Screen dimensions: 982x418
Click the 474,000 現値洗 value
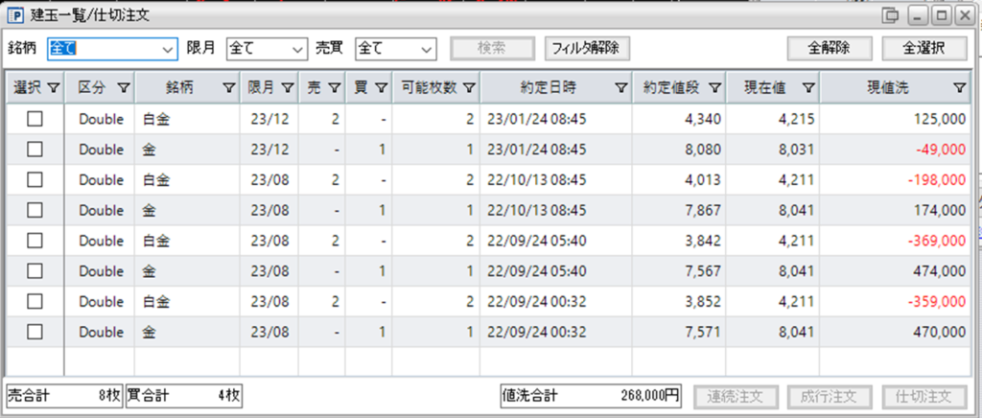point(939,271)
